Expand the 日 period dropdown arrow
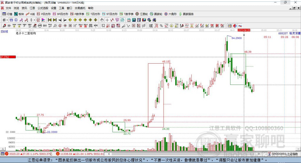The image size is (301, 163). [x=7, y=20]
